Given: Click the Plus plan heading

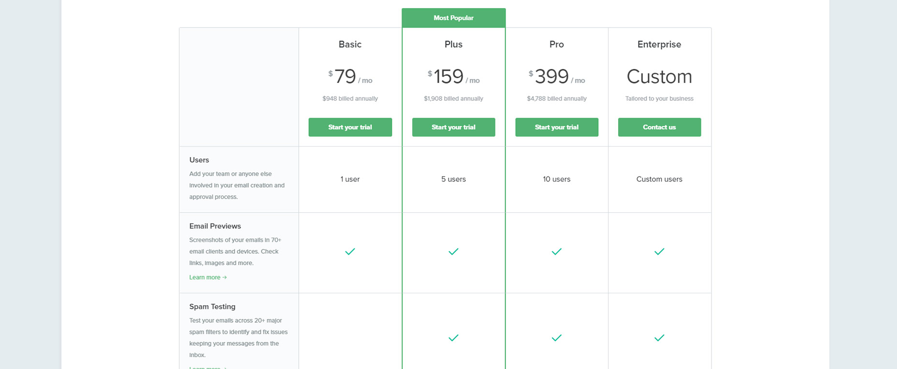Looking at the screenshot, I should (453, 44).
